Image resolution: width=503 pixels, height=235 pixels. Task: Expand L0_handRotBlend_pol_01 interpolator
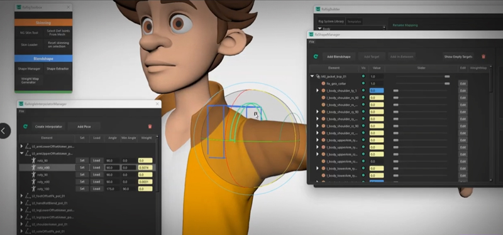(22, 202)
